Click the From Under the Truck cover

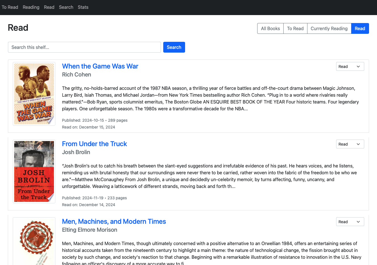tap(34, 171)
